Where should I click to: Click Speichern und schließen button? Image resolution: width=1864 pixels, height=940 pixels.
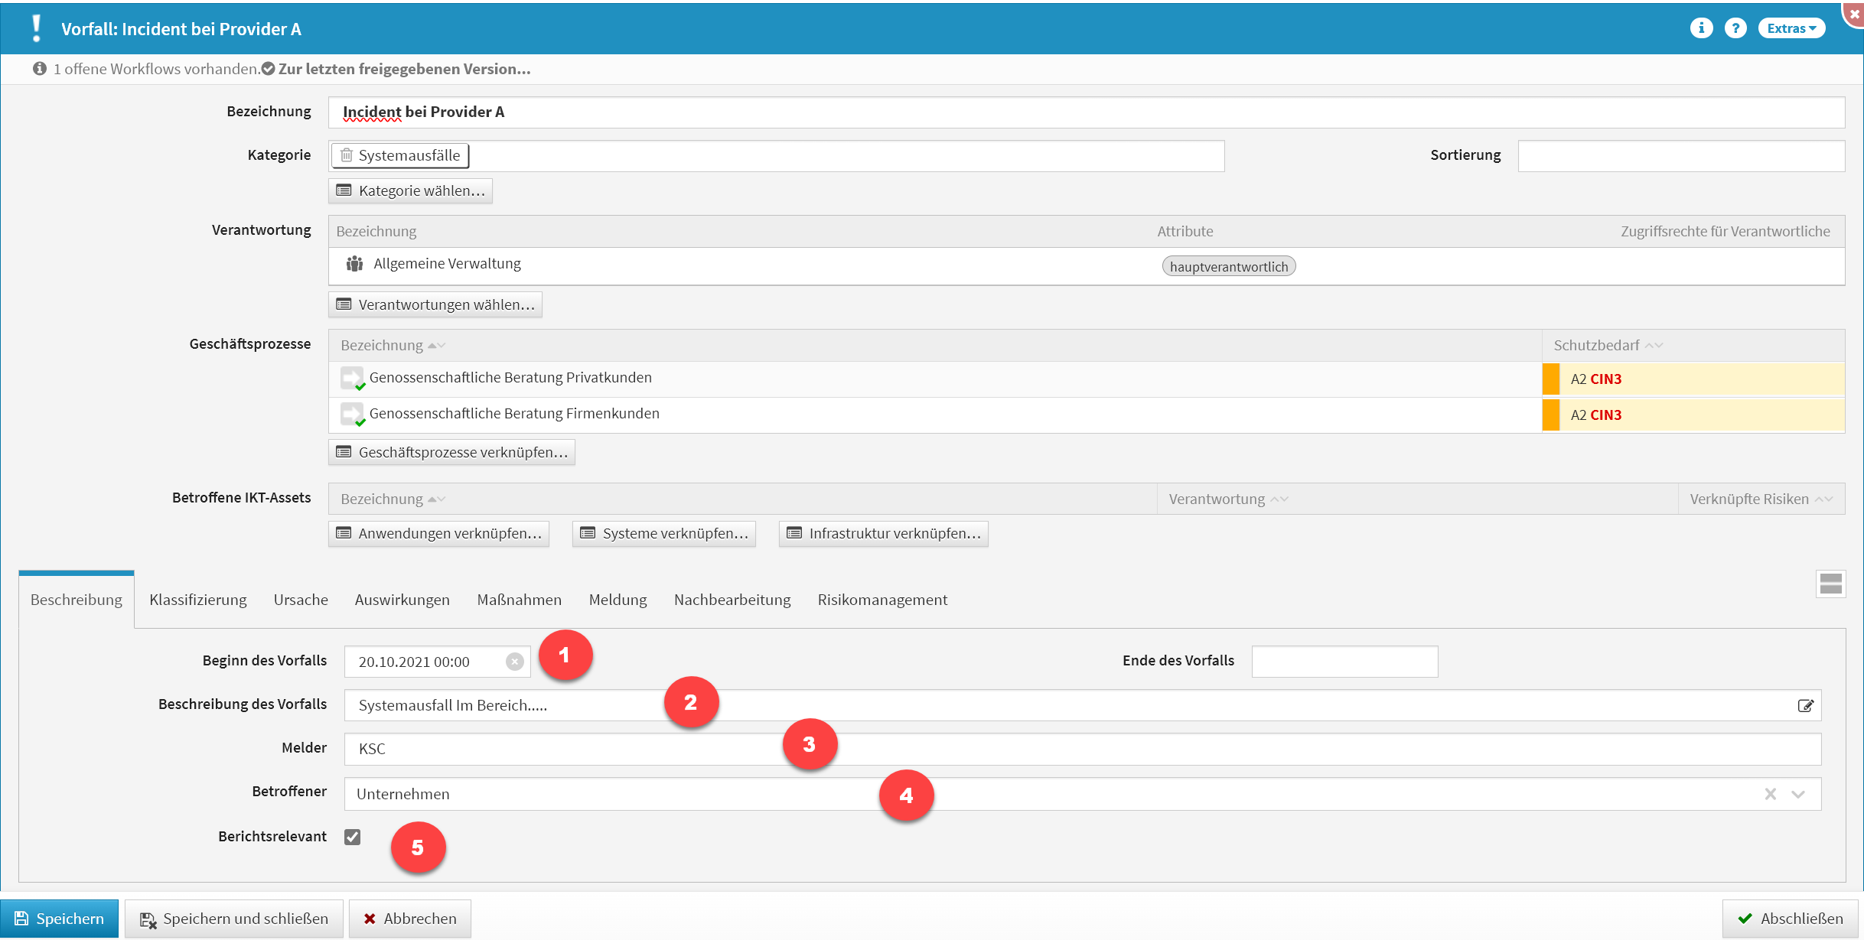pos(234,919)
